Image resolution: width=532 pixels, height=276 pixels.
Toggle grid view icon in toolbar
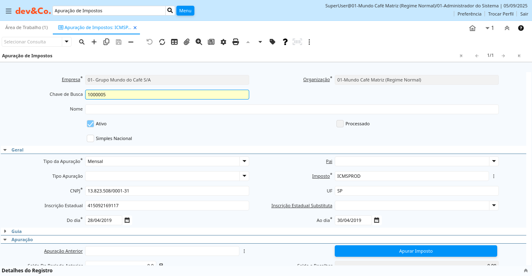174,42
